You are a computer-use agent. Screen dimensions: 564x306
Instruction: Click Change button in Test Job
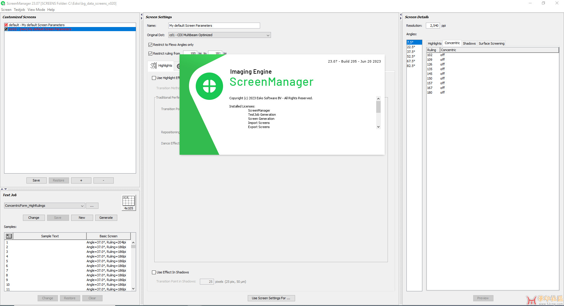point(34,218)
